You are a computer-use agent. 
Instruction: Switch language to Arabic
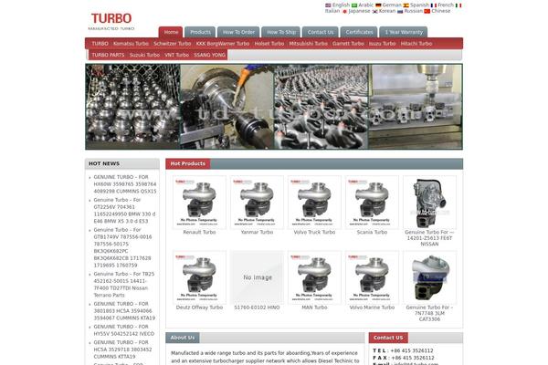[363, 5]
